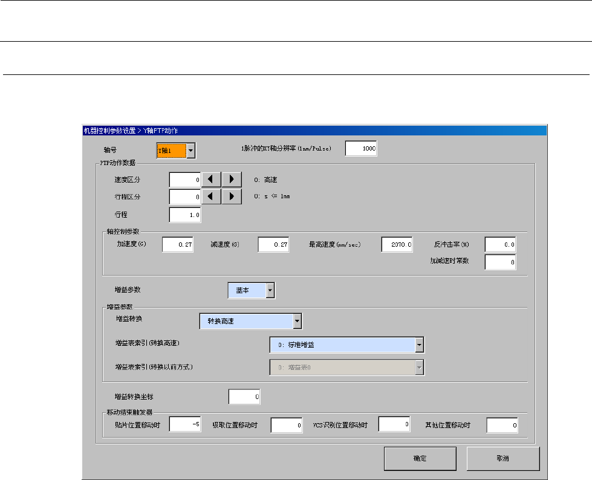Click the right arrow beside 速度区分
This screenshot has width=592, height=480.
coord(231,180)
